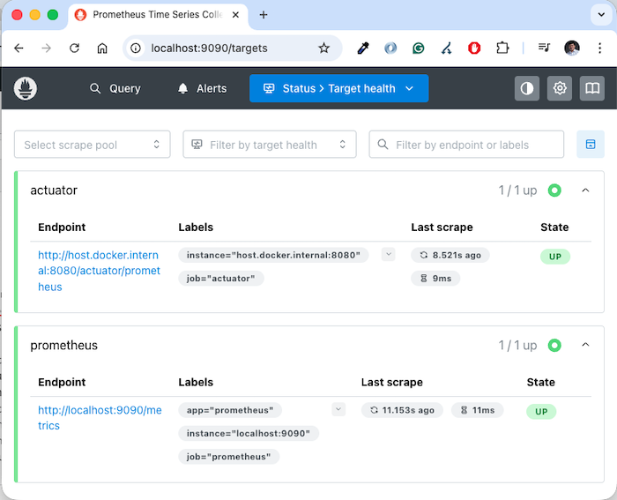Click the browser home icon
The image size is (617, 500).
(102, 49)
